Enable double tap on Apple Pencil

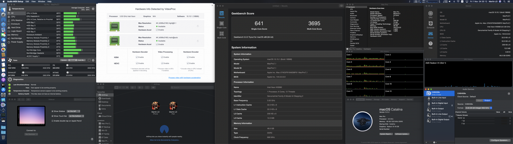[x=53, y=121]
